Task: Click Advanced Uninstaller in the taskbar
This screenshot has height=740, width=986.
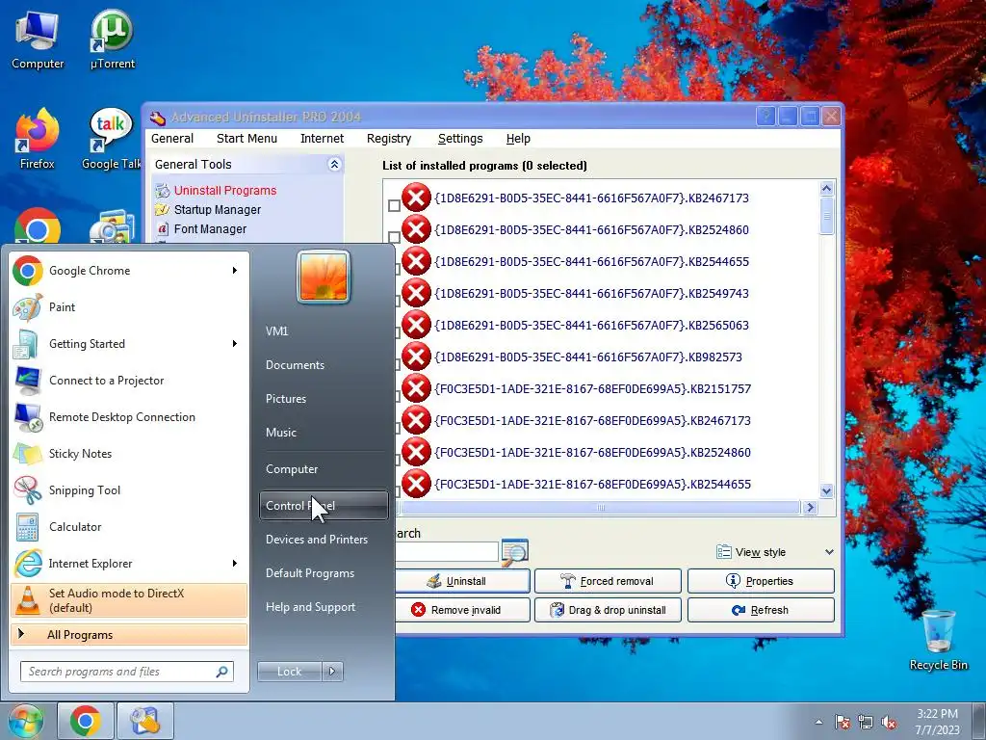Action: 145,721
